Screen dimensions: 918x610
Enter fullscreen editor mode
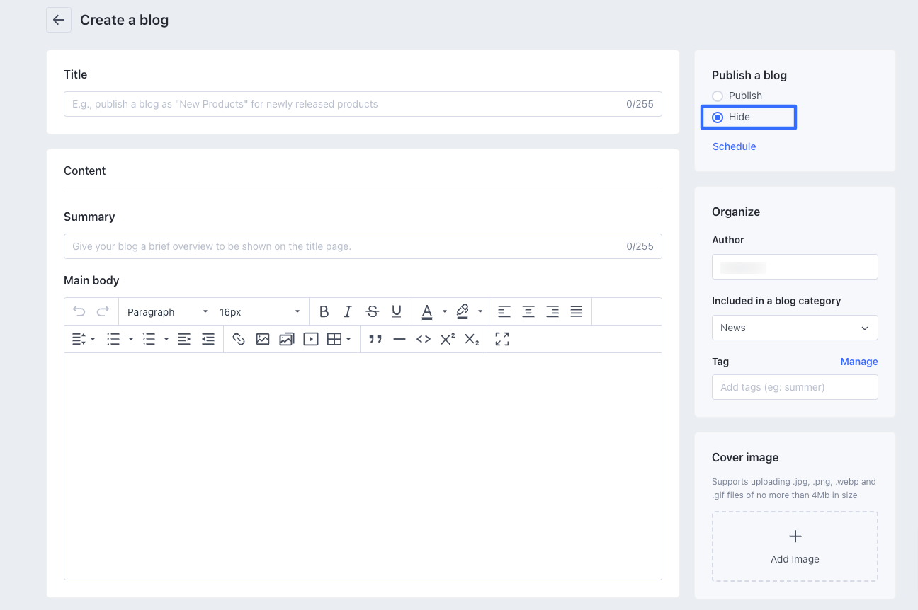coord(502,339)
